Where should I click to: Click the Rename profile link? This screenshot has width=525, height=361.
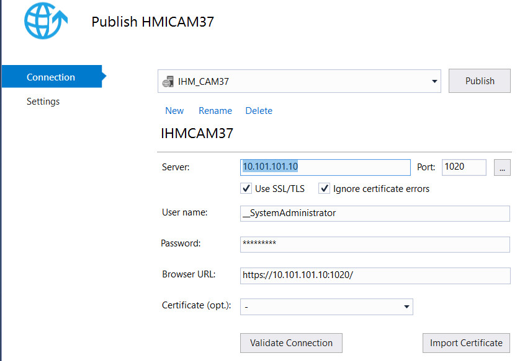click(215, 111)
